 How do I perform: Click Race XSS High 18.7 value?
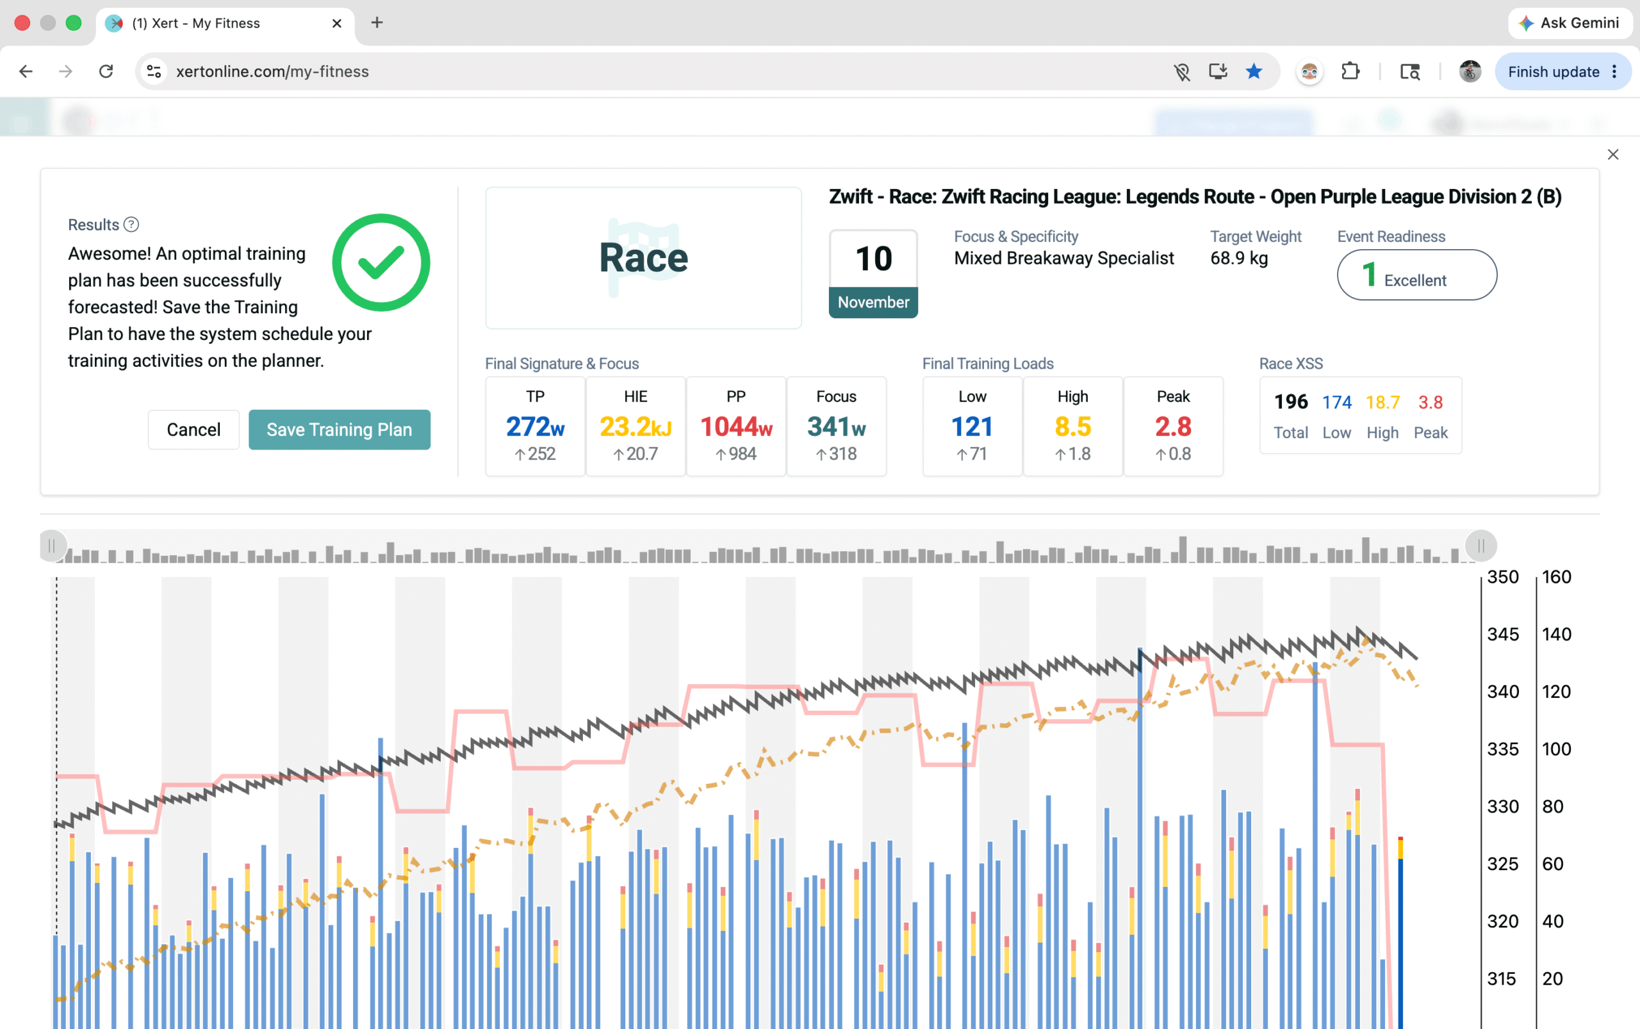(1382, 402)
